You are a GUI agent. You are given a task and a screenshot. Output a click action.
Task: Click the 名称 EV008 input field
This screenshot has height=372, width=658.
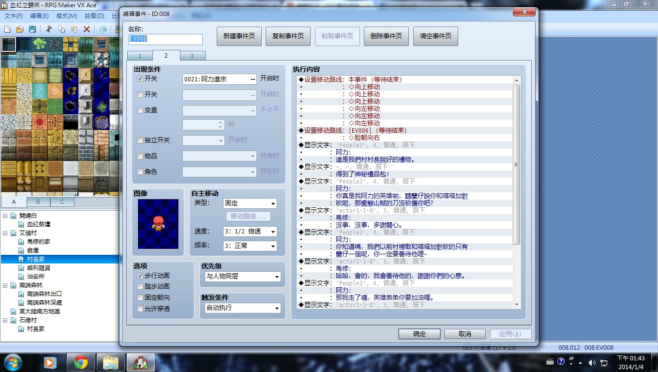point(165,39)
